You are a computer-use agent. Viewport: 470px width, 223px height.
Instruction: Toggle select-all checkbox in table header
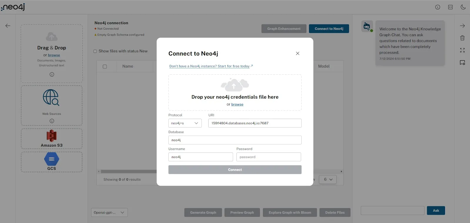(105, 66)
